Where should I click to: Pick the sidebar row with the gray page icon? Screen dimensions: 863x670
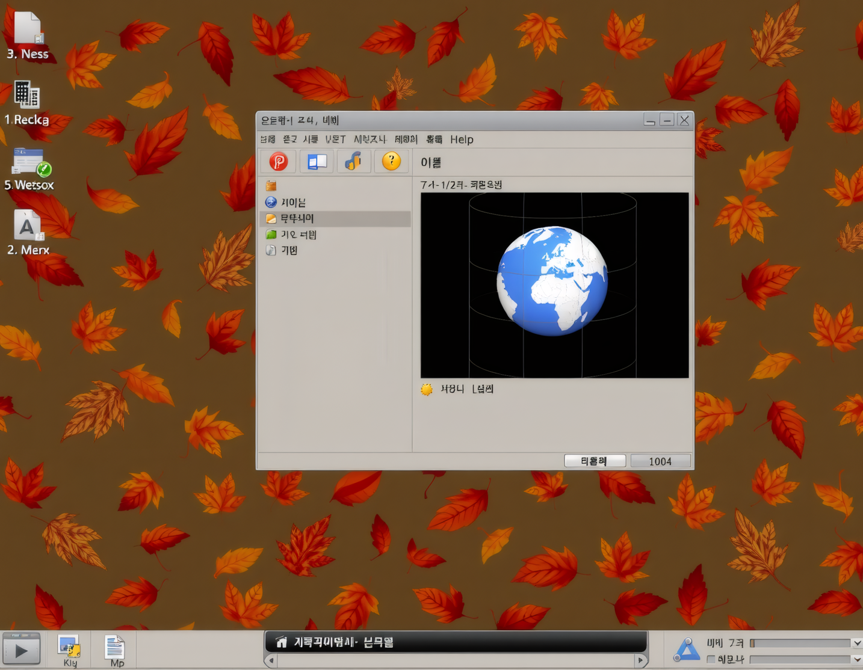[x=335, y=250]
